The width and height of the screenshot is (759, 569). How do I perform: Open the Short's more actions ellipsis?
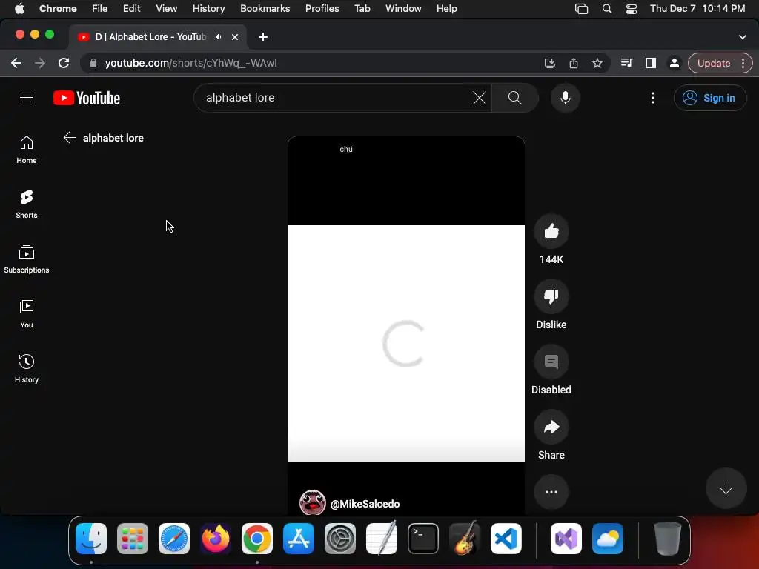click(551, 492)
